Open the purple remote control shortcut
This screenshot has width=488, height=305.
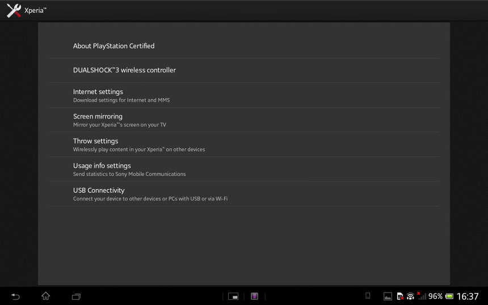click(255, 296)
